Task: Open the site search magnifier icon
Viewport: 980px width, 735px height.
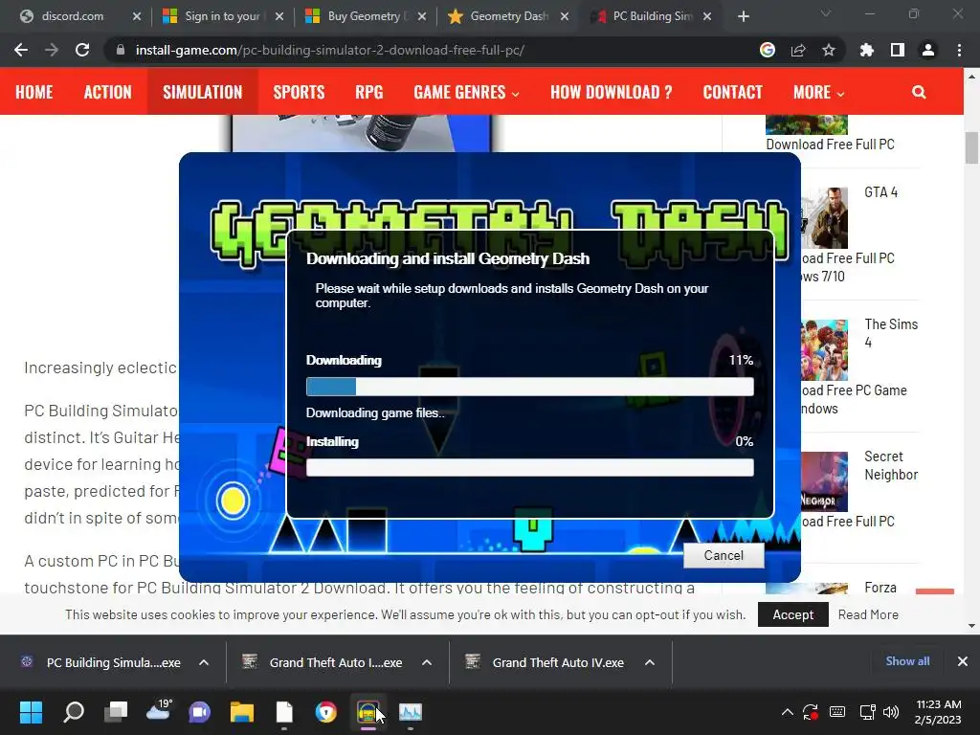Action: point(919,93)
